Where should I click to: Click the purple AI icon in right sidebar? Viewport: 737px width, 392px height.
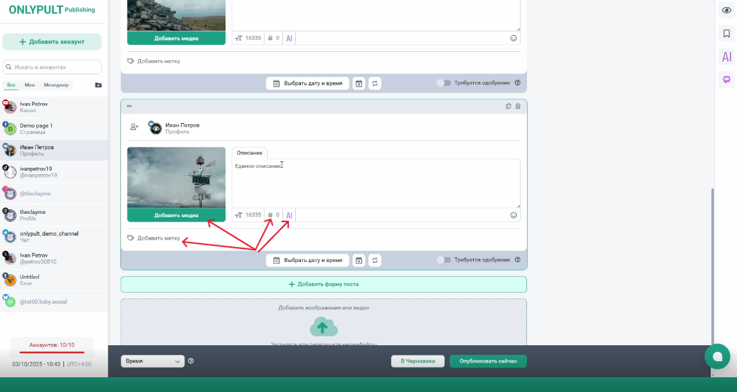727,57
